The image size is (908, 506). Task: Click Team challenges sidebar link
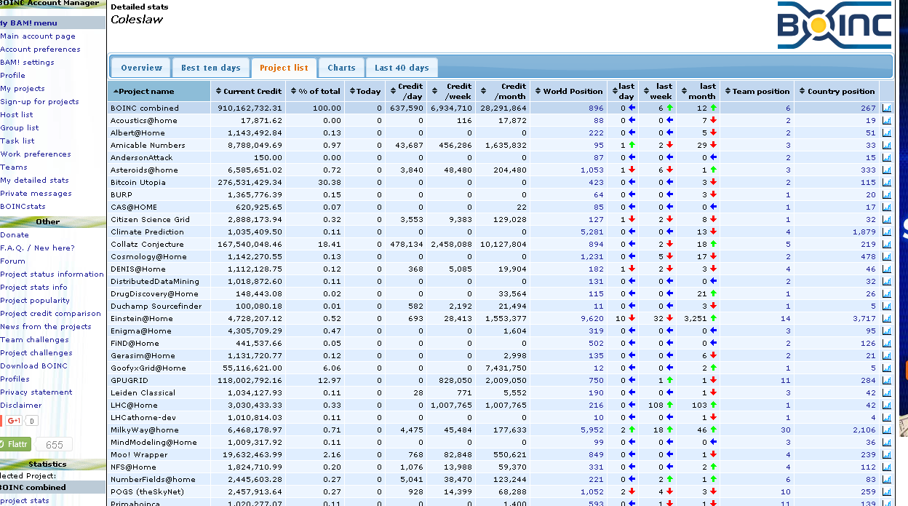pos(34,340)
